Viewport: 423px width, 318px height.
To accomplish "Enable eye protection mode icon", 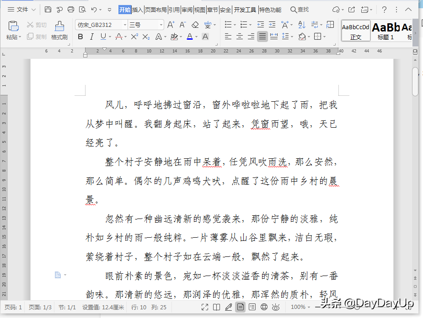I will coord(276,307).
